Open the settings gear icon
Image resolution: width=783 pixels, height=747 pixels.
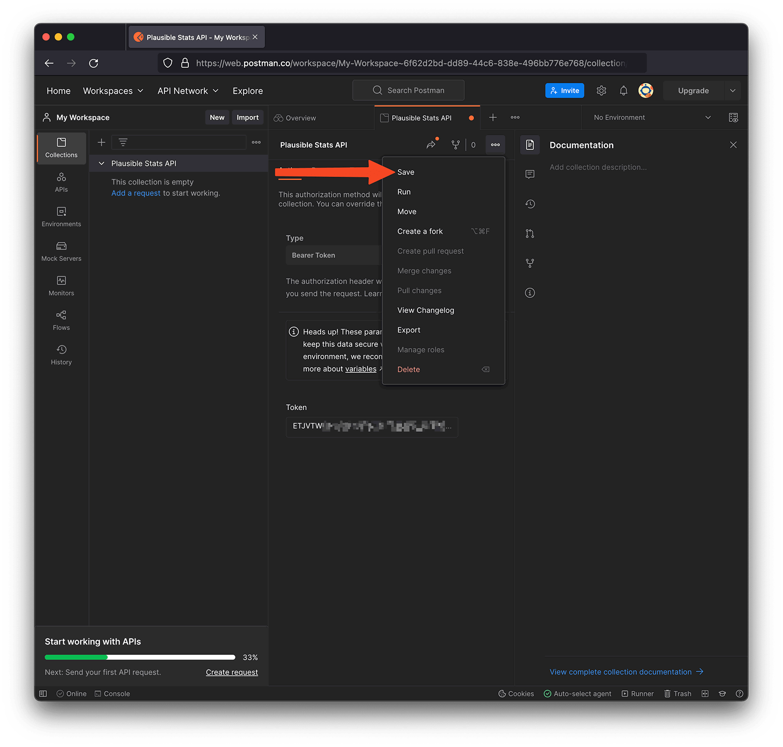pos(601,91)
